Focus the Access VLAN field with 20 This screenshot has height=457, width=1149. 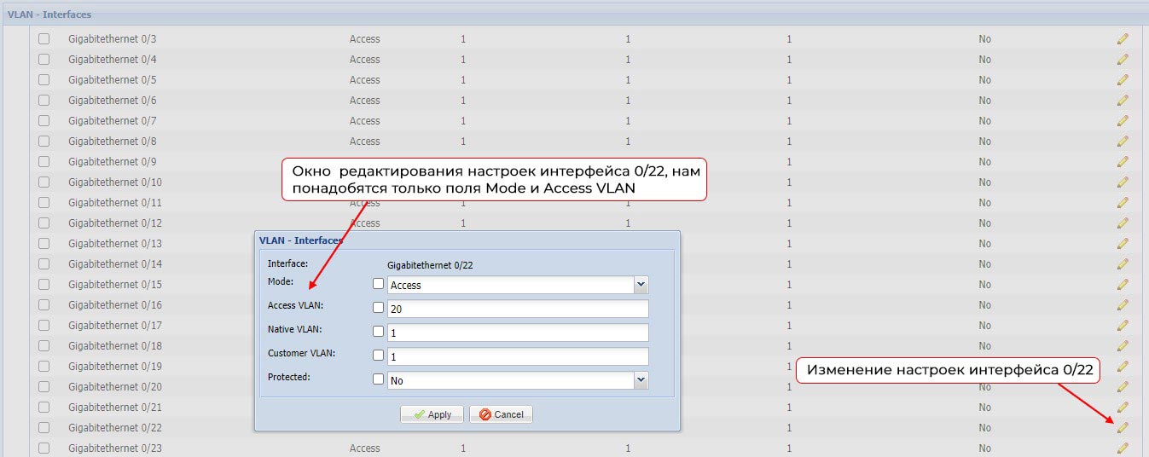[519, 309]
